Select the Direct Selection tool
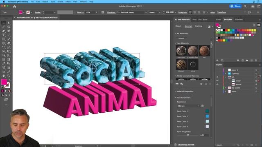 9,23
